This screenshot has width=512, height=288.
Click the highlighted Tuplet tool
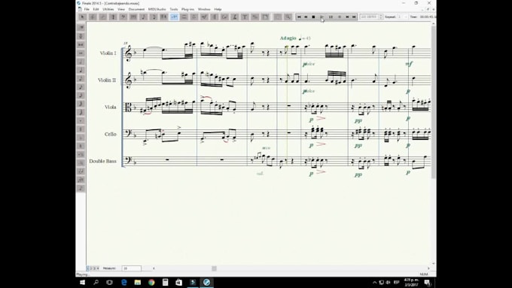coord(174,17)
